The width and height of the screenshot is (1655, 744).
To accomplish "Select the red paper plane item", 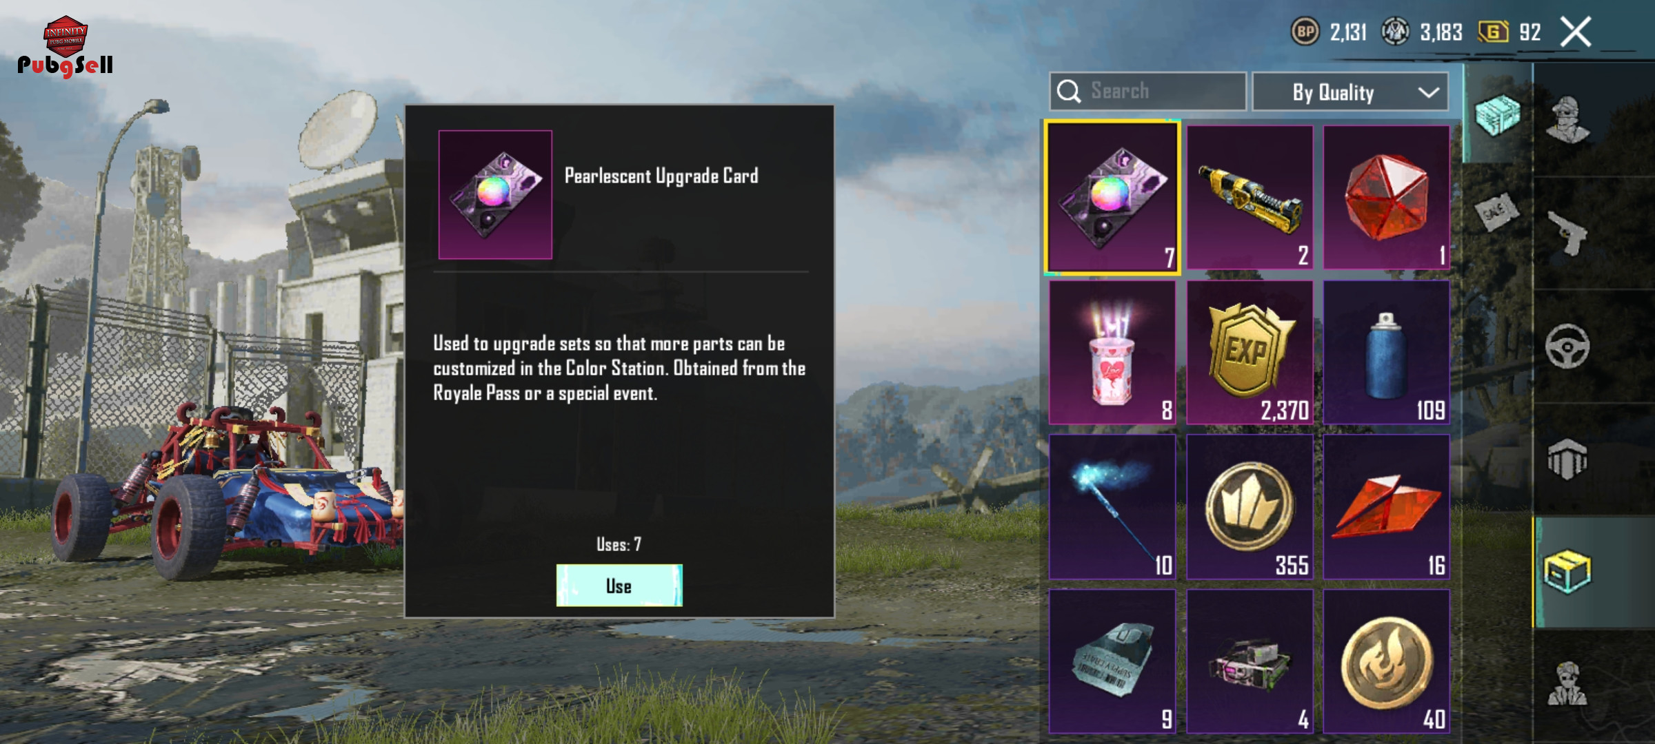I will [1386, 506].
